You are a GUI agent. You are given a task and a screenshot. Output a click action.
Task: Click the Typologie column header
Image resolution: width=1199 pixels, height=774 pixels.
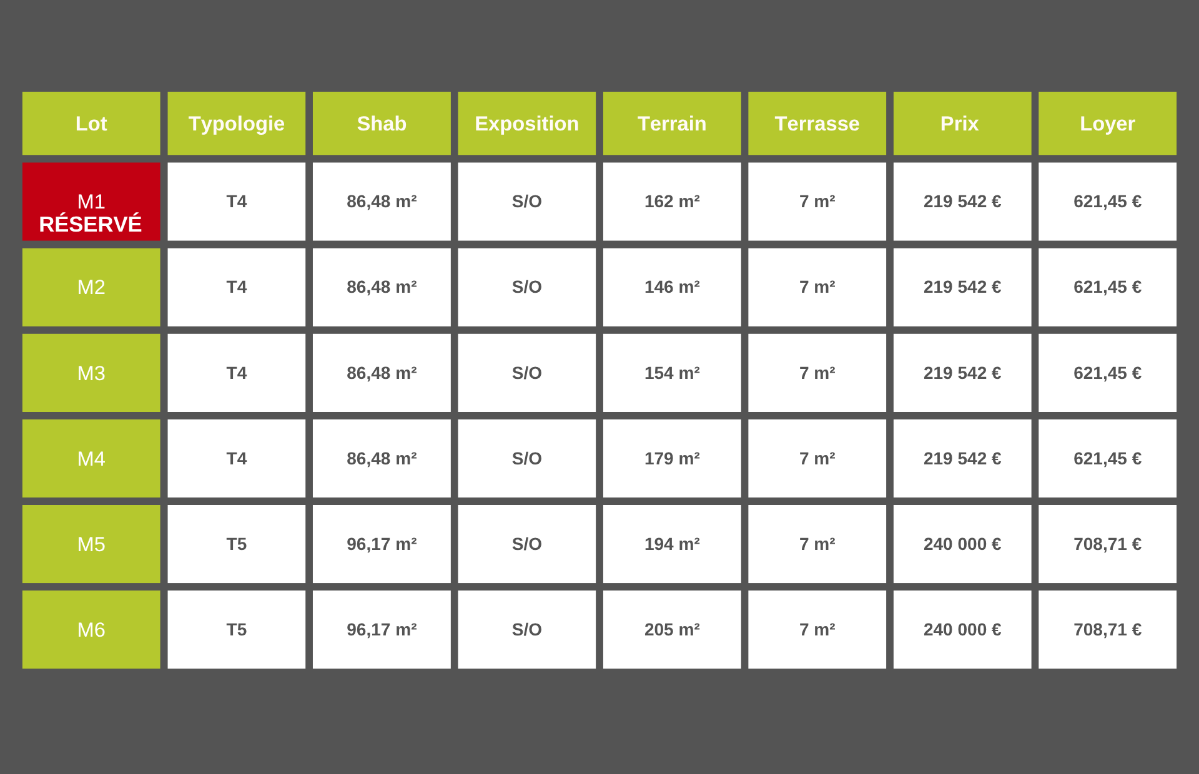coord(237,124)
